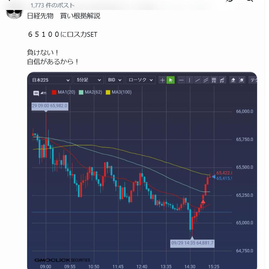Activate the Fibonacci retracement FR tool
This screenshot has height=269, width=269.
pos(214,80)
